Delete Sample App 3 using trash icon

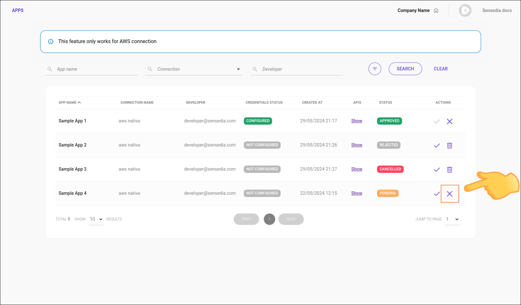pyautogui.click(x=450, y=170)
